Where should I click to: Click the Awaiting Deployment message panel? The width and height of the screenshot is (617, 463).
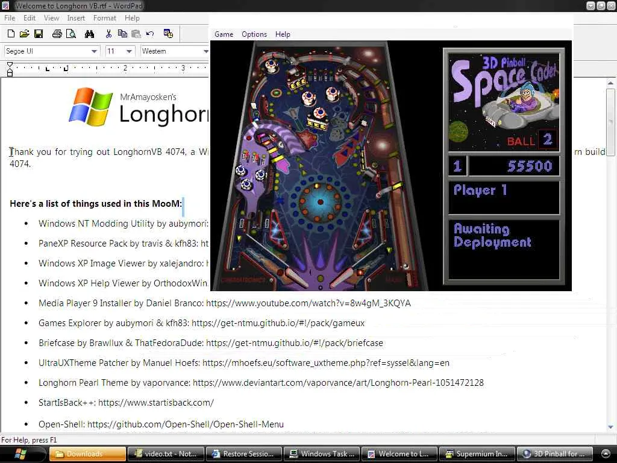(x=504, y=249)
